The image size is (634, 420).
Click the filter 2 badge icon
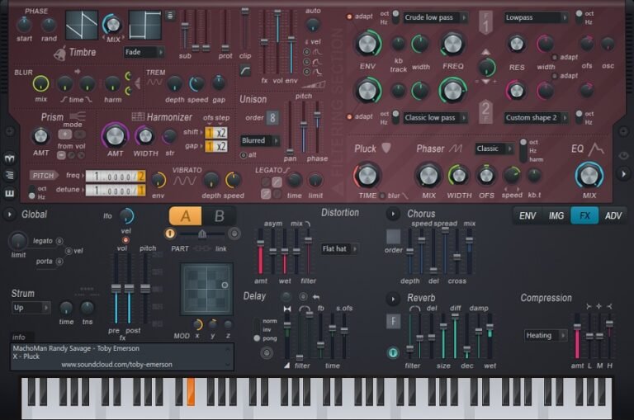point(485,111)
